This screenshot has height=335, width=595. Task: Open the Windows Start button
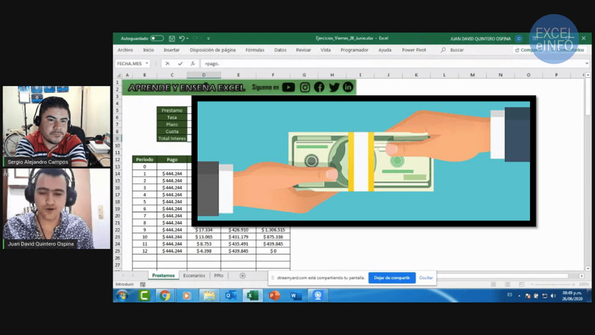pos(123,295)
